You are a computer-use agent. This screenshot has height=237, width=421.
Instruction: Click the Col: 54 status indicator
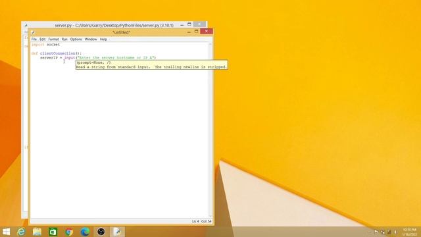coord(207,221)
